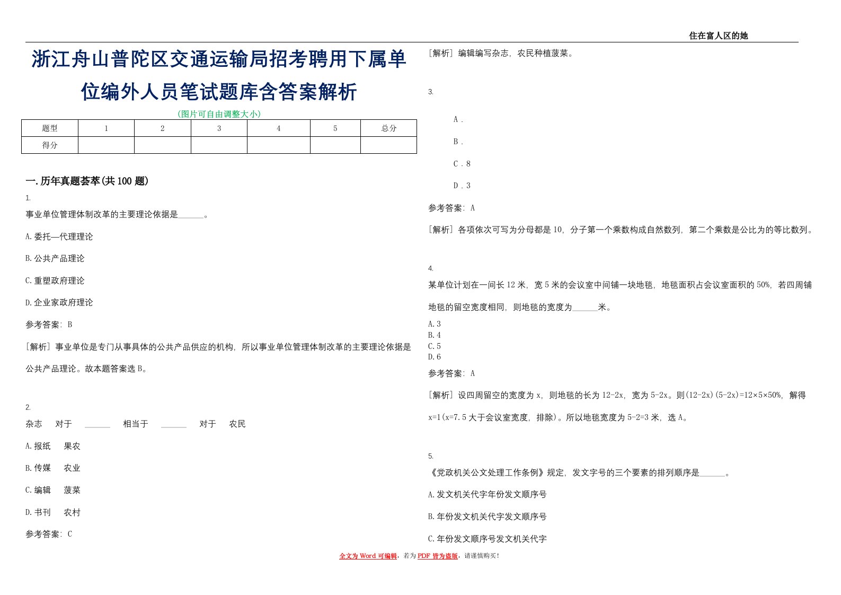Click the footer link PDF皆为盗版
Image resolution: width=841 pixels, height=595 pixels.
(x=438, y=556)
